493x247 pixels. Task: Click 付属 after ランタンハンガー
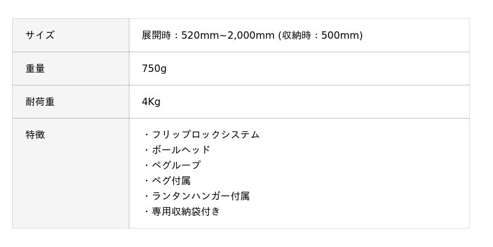click(240, 196)
